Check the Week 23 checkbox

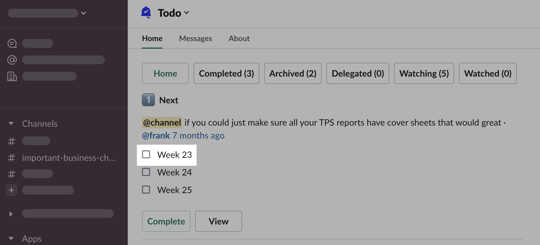(x=146, y=154)
